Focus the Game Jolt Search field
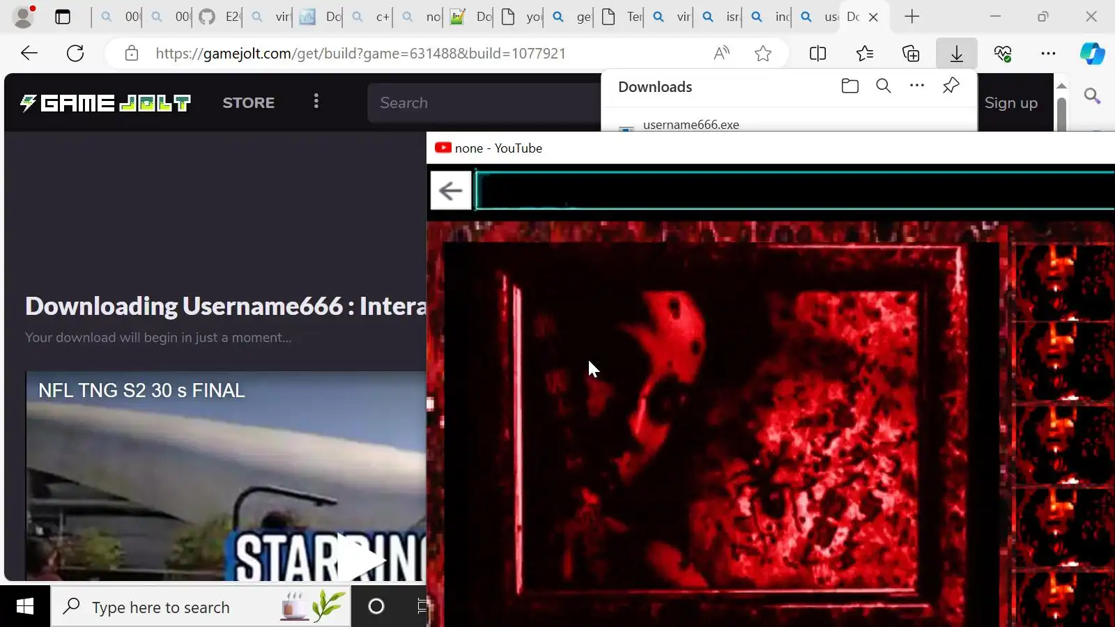Screen dimensions: 1115x627 coord(484,103)
